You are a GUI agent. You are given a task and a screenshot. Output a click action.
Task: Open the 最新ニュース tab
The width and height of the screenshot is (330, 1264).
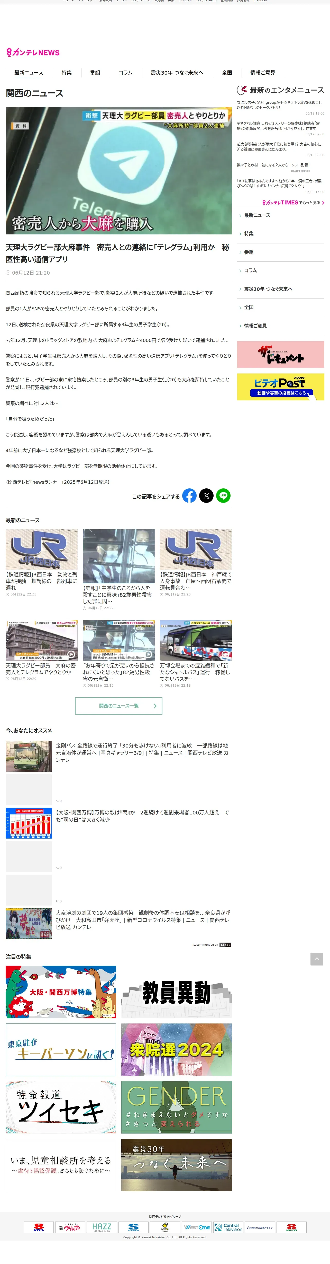tap(29, 73)
